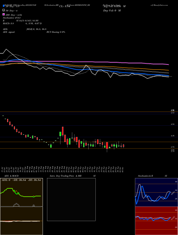Click the 4.16 price axis label
The width and height of the screenshot is (178, 235).
(x=173, y=136)
